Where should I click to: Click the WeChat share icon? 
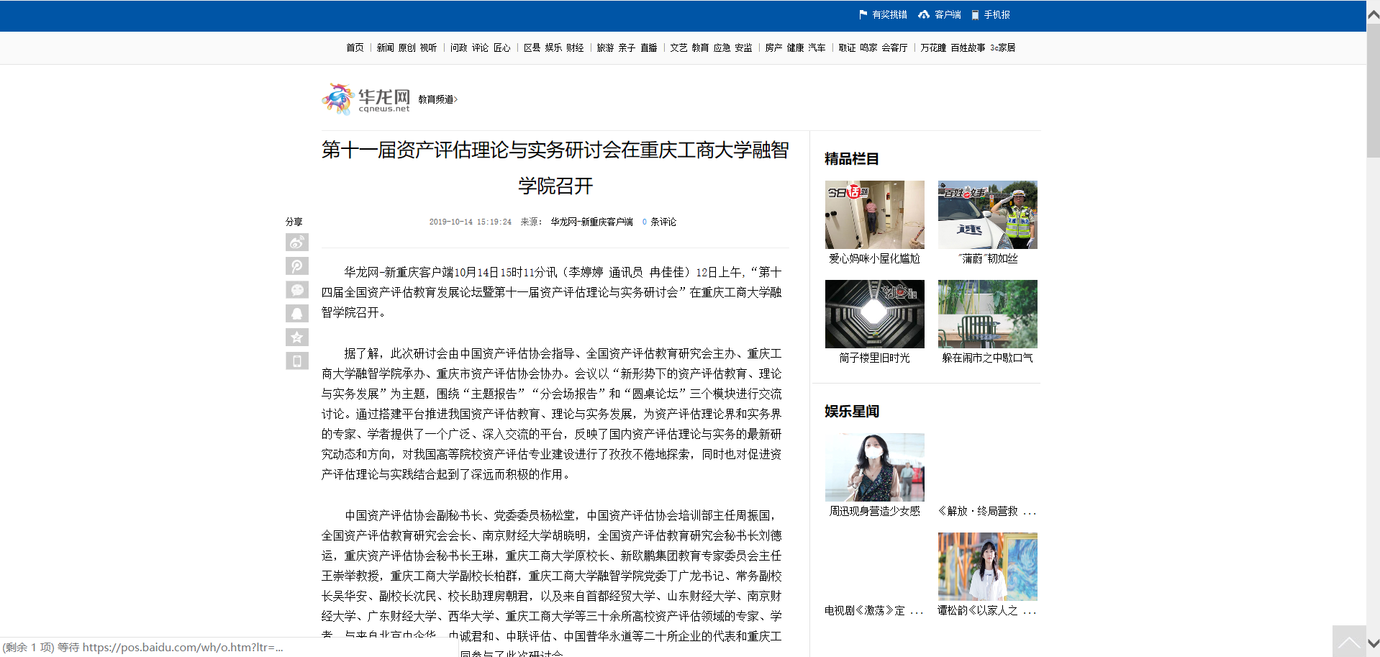coord(296,290)
